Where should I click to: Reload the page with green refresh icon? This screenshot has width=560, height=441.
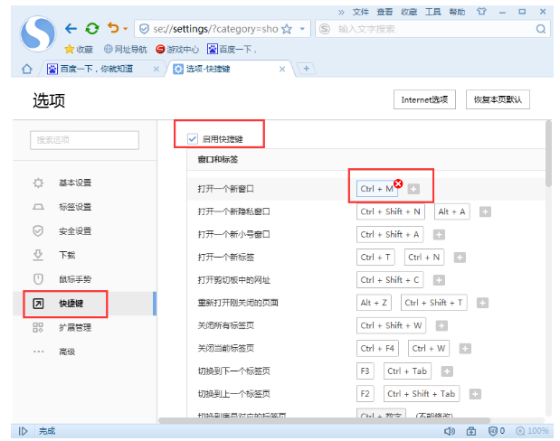[91, 29]
